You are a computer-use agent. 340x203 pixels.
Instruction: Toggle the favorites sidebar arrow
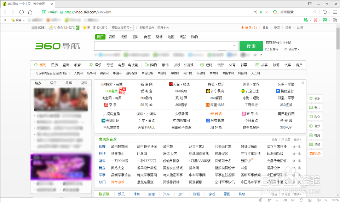(5, 20)
